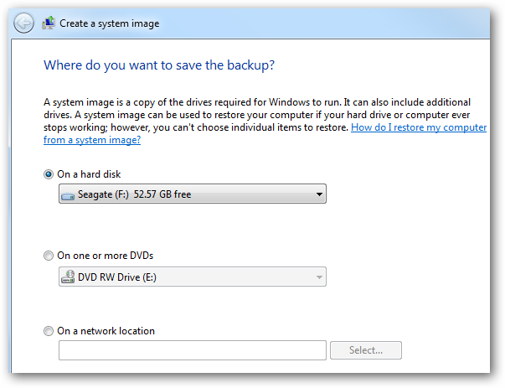505x388 pixels.
Task: Click the "On one or more DVDs" label
Action: pyautogui.click(x=105, y=256)
